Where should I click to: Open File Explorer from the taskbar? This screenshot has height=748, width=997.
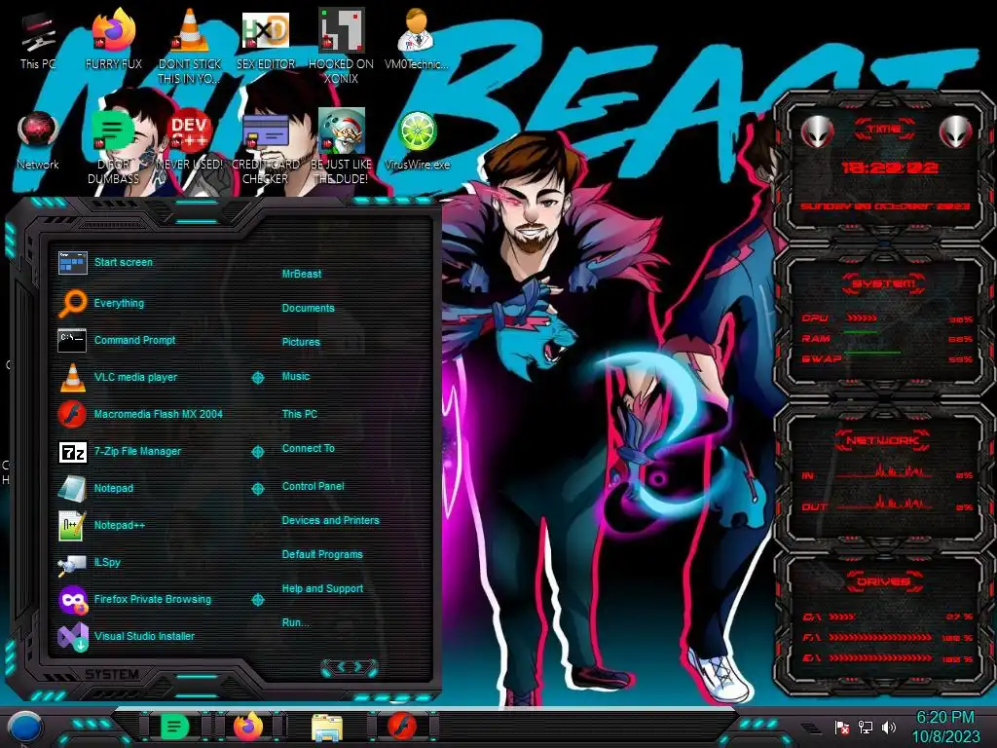pos(327,728)
